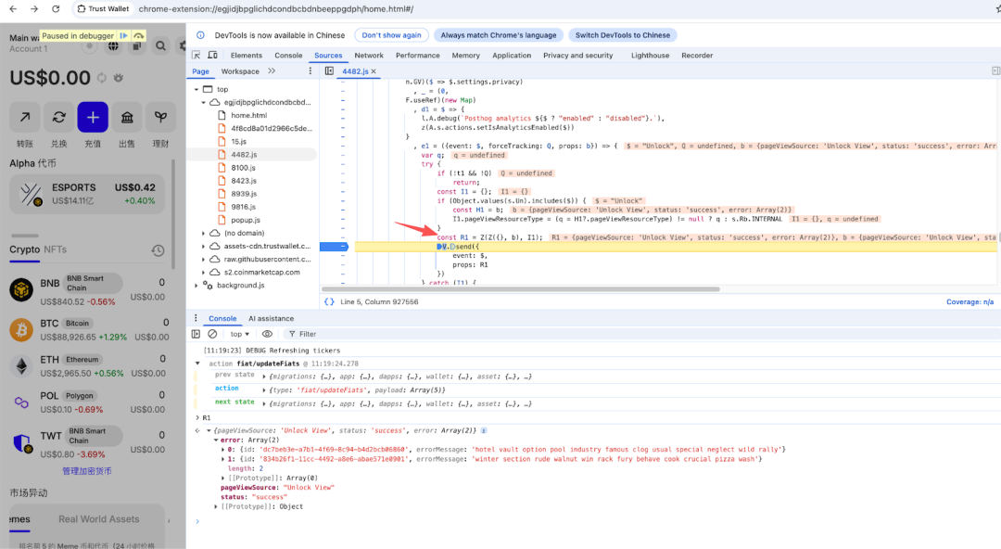Toggle the console sidebar panel
1001x549 pixels.
pos(196,334)
